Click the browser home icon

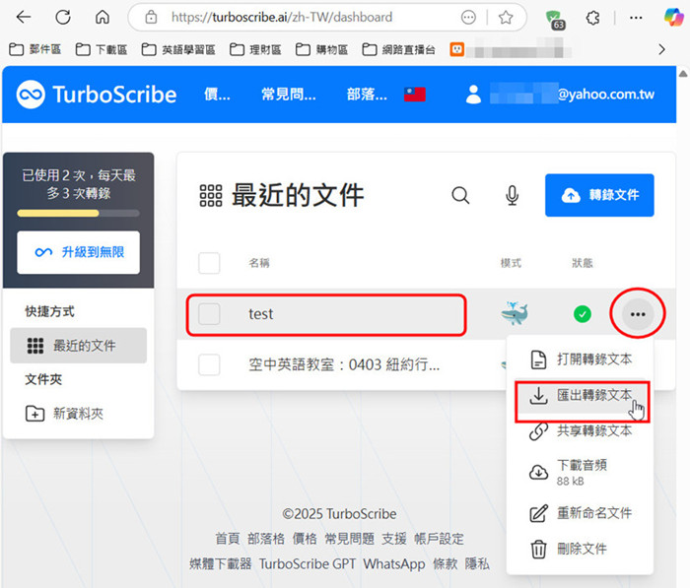pos(103,18)
